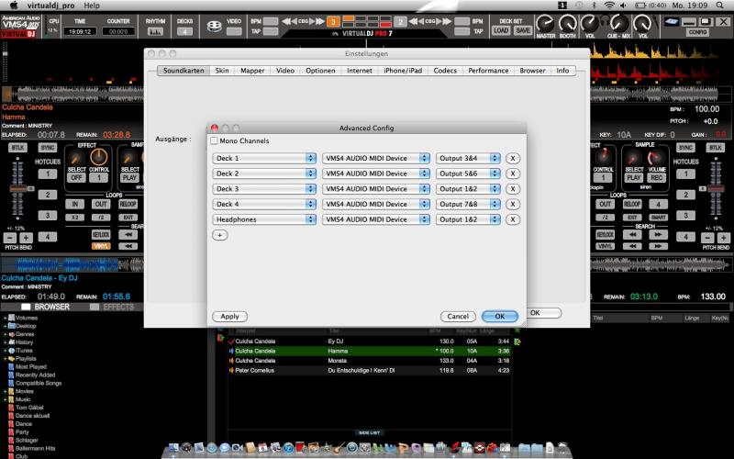Click Apply in Advanced Config
734x459 pixels.
(x=229, y=316)
